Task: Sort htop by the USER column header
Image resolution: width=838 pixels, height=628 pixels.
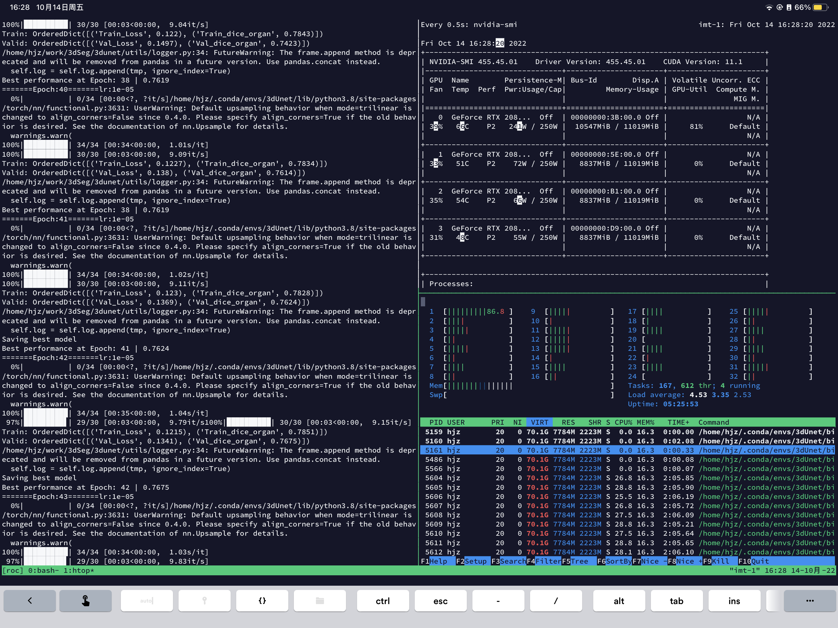Action: [456, 422]
